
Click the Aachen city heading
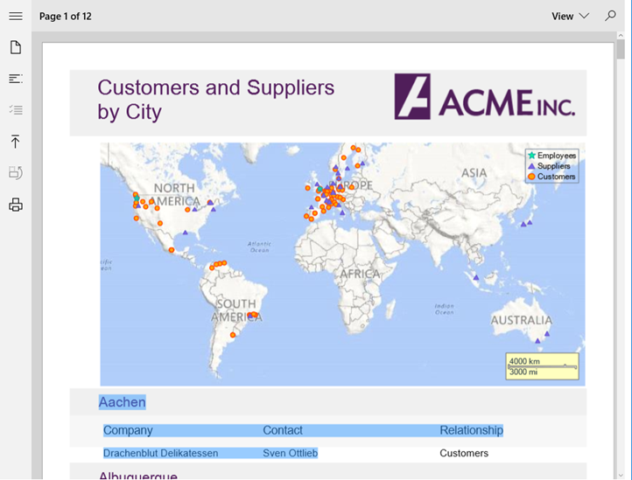(122, 402)
